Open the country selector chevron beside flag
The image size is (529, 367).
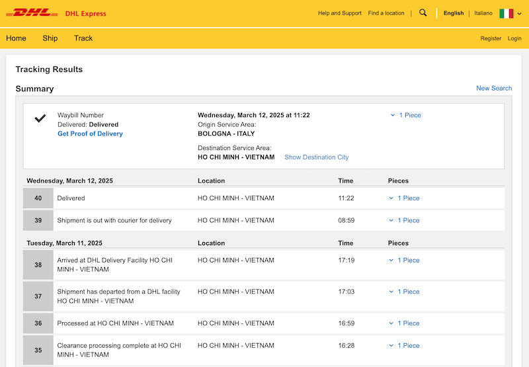(520, 13)
